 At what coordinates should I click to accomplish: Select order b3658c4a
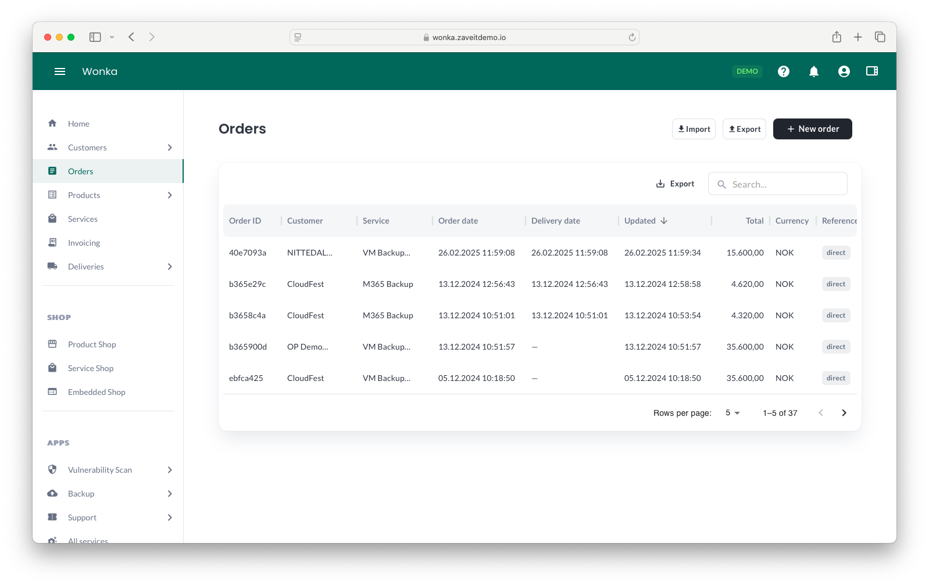pyautogui.click(x=247, y=315)
